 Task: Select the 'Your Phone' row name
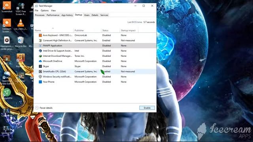pos(49,82)
